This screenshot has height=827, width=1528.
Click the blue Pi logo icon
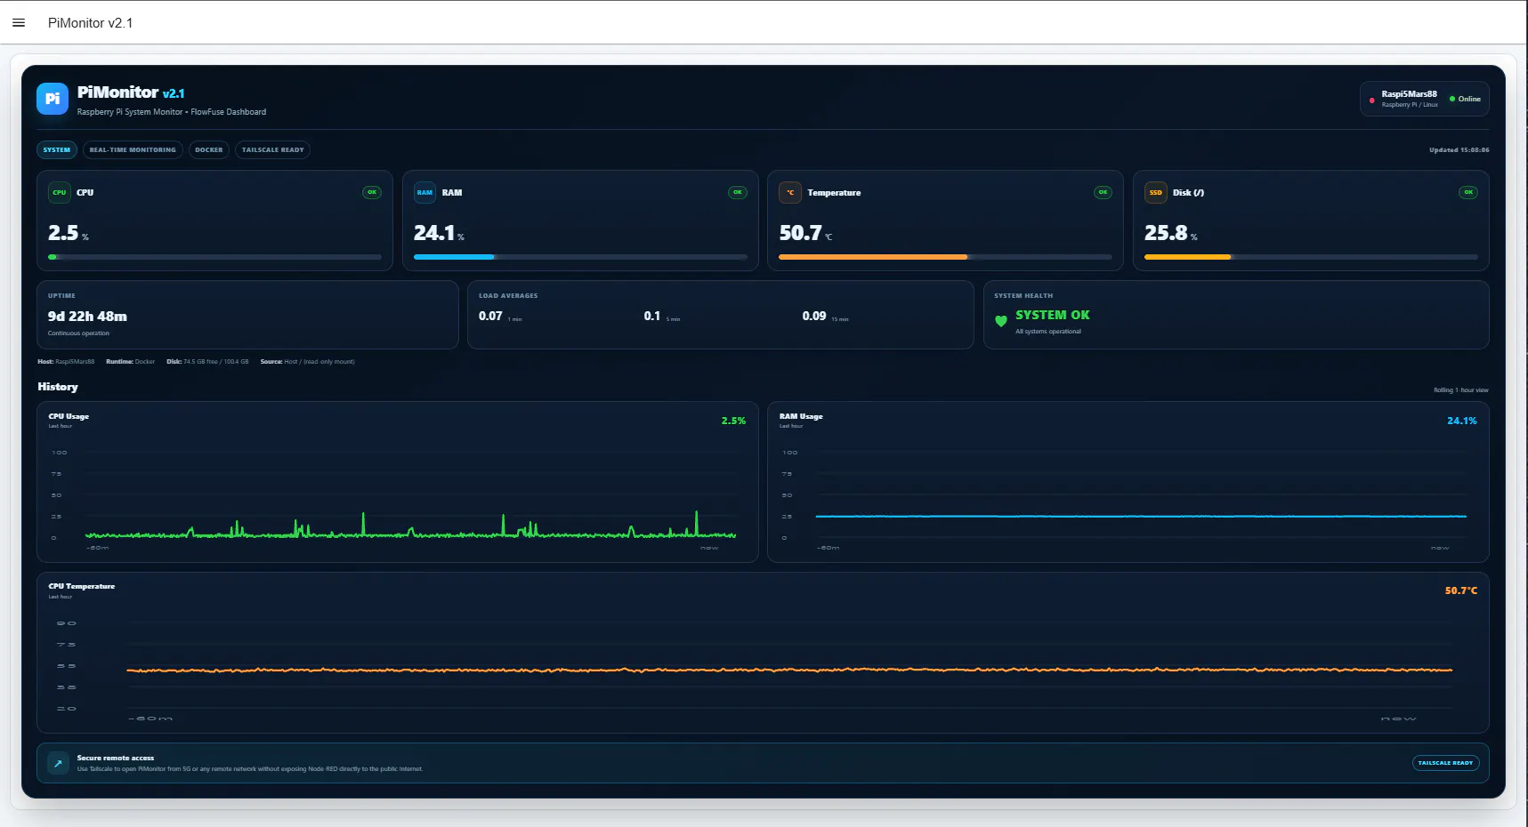[x=53, y=99]
